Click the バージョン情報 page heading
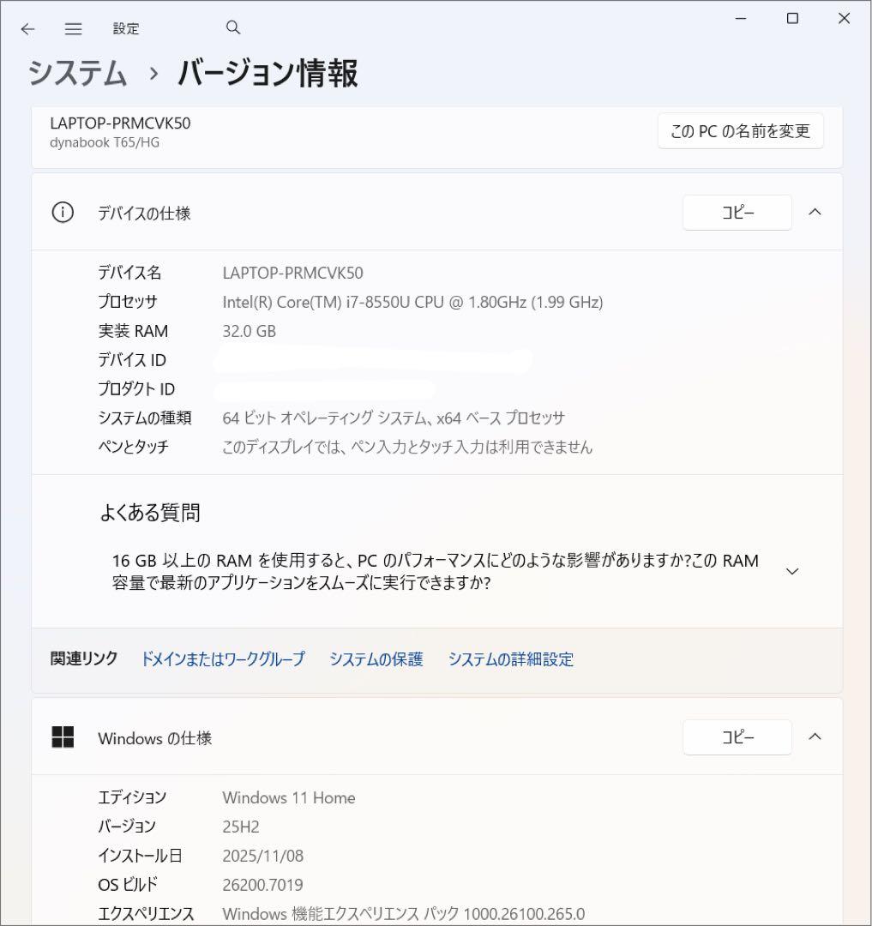Screen dimensions: 872x926 (268, 74)
